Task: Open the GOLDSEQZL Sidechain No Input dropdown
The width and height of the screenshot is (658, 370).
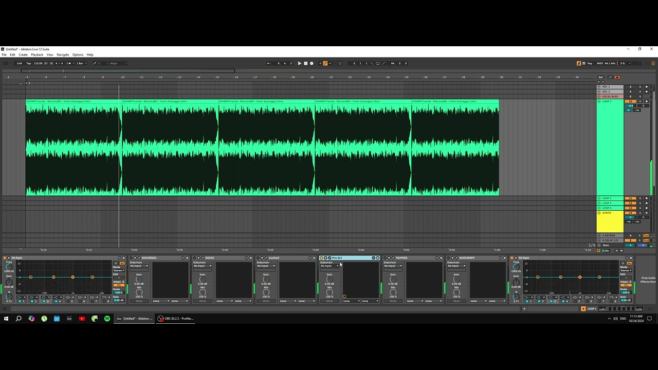Action: 139,266
